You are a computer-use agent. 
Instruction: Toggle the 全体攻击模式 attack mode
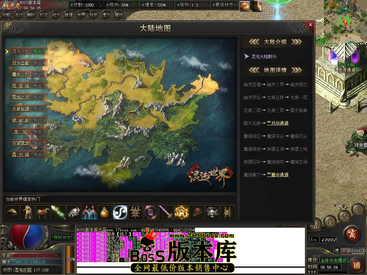point(333,260)
